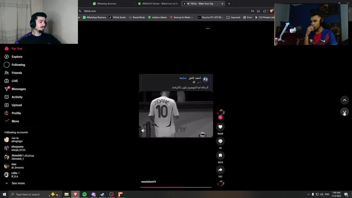Mute the video with speaker icon

[143, 131]
